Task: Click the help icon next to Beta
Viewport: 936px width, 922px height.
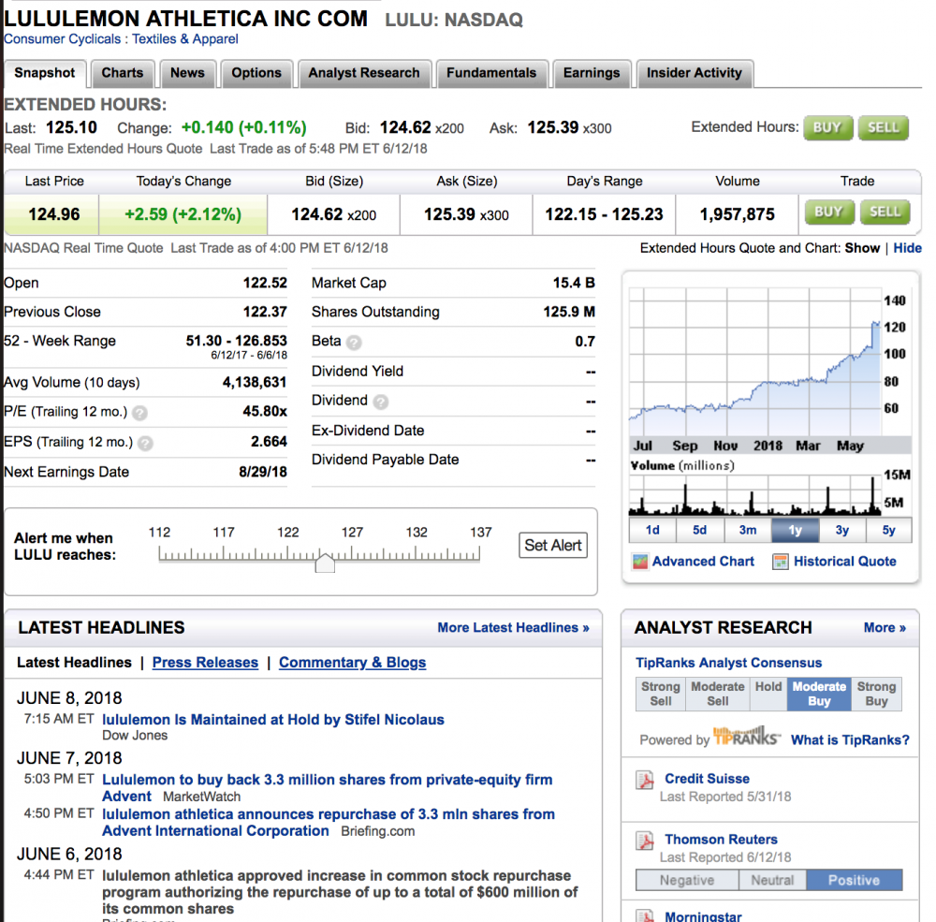Action: coord(354,343)
